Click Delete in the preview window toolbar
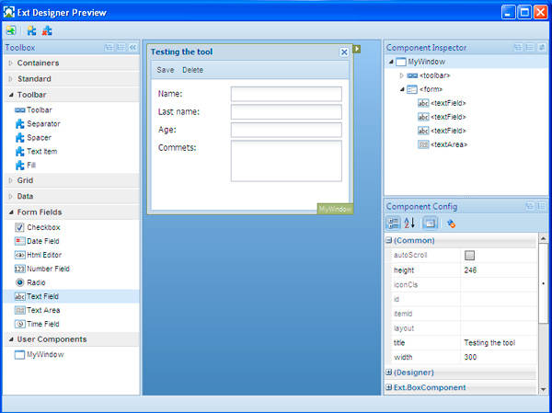This screenshot has width=552, height=413. 193,70
